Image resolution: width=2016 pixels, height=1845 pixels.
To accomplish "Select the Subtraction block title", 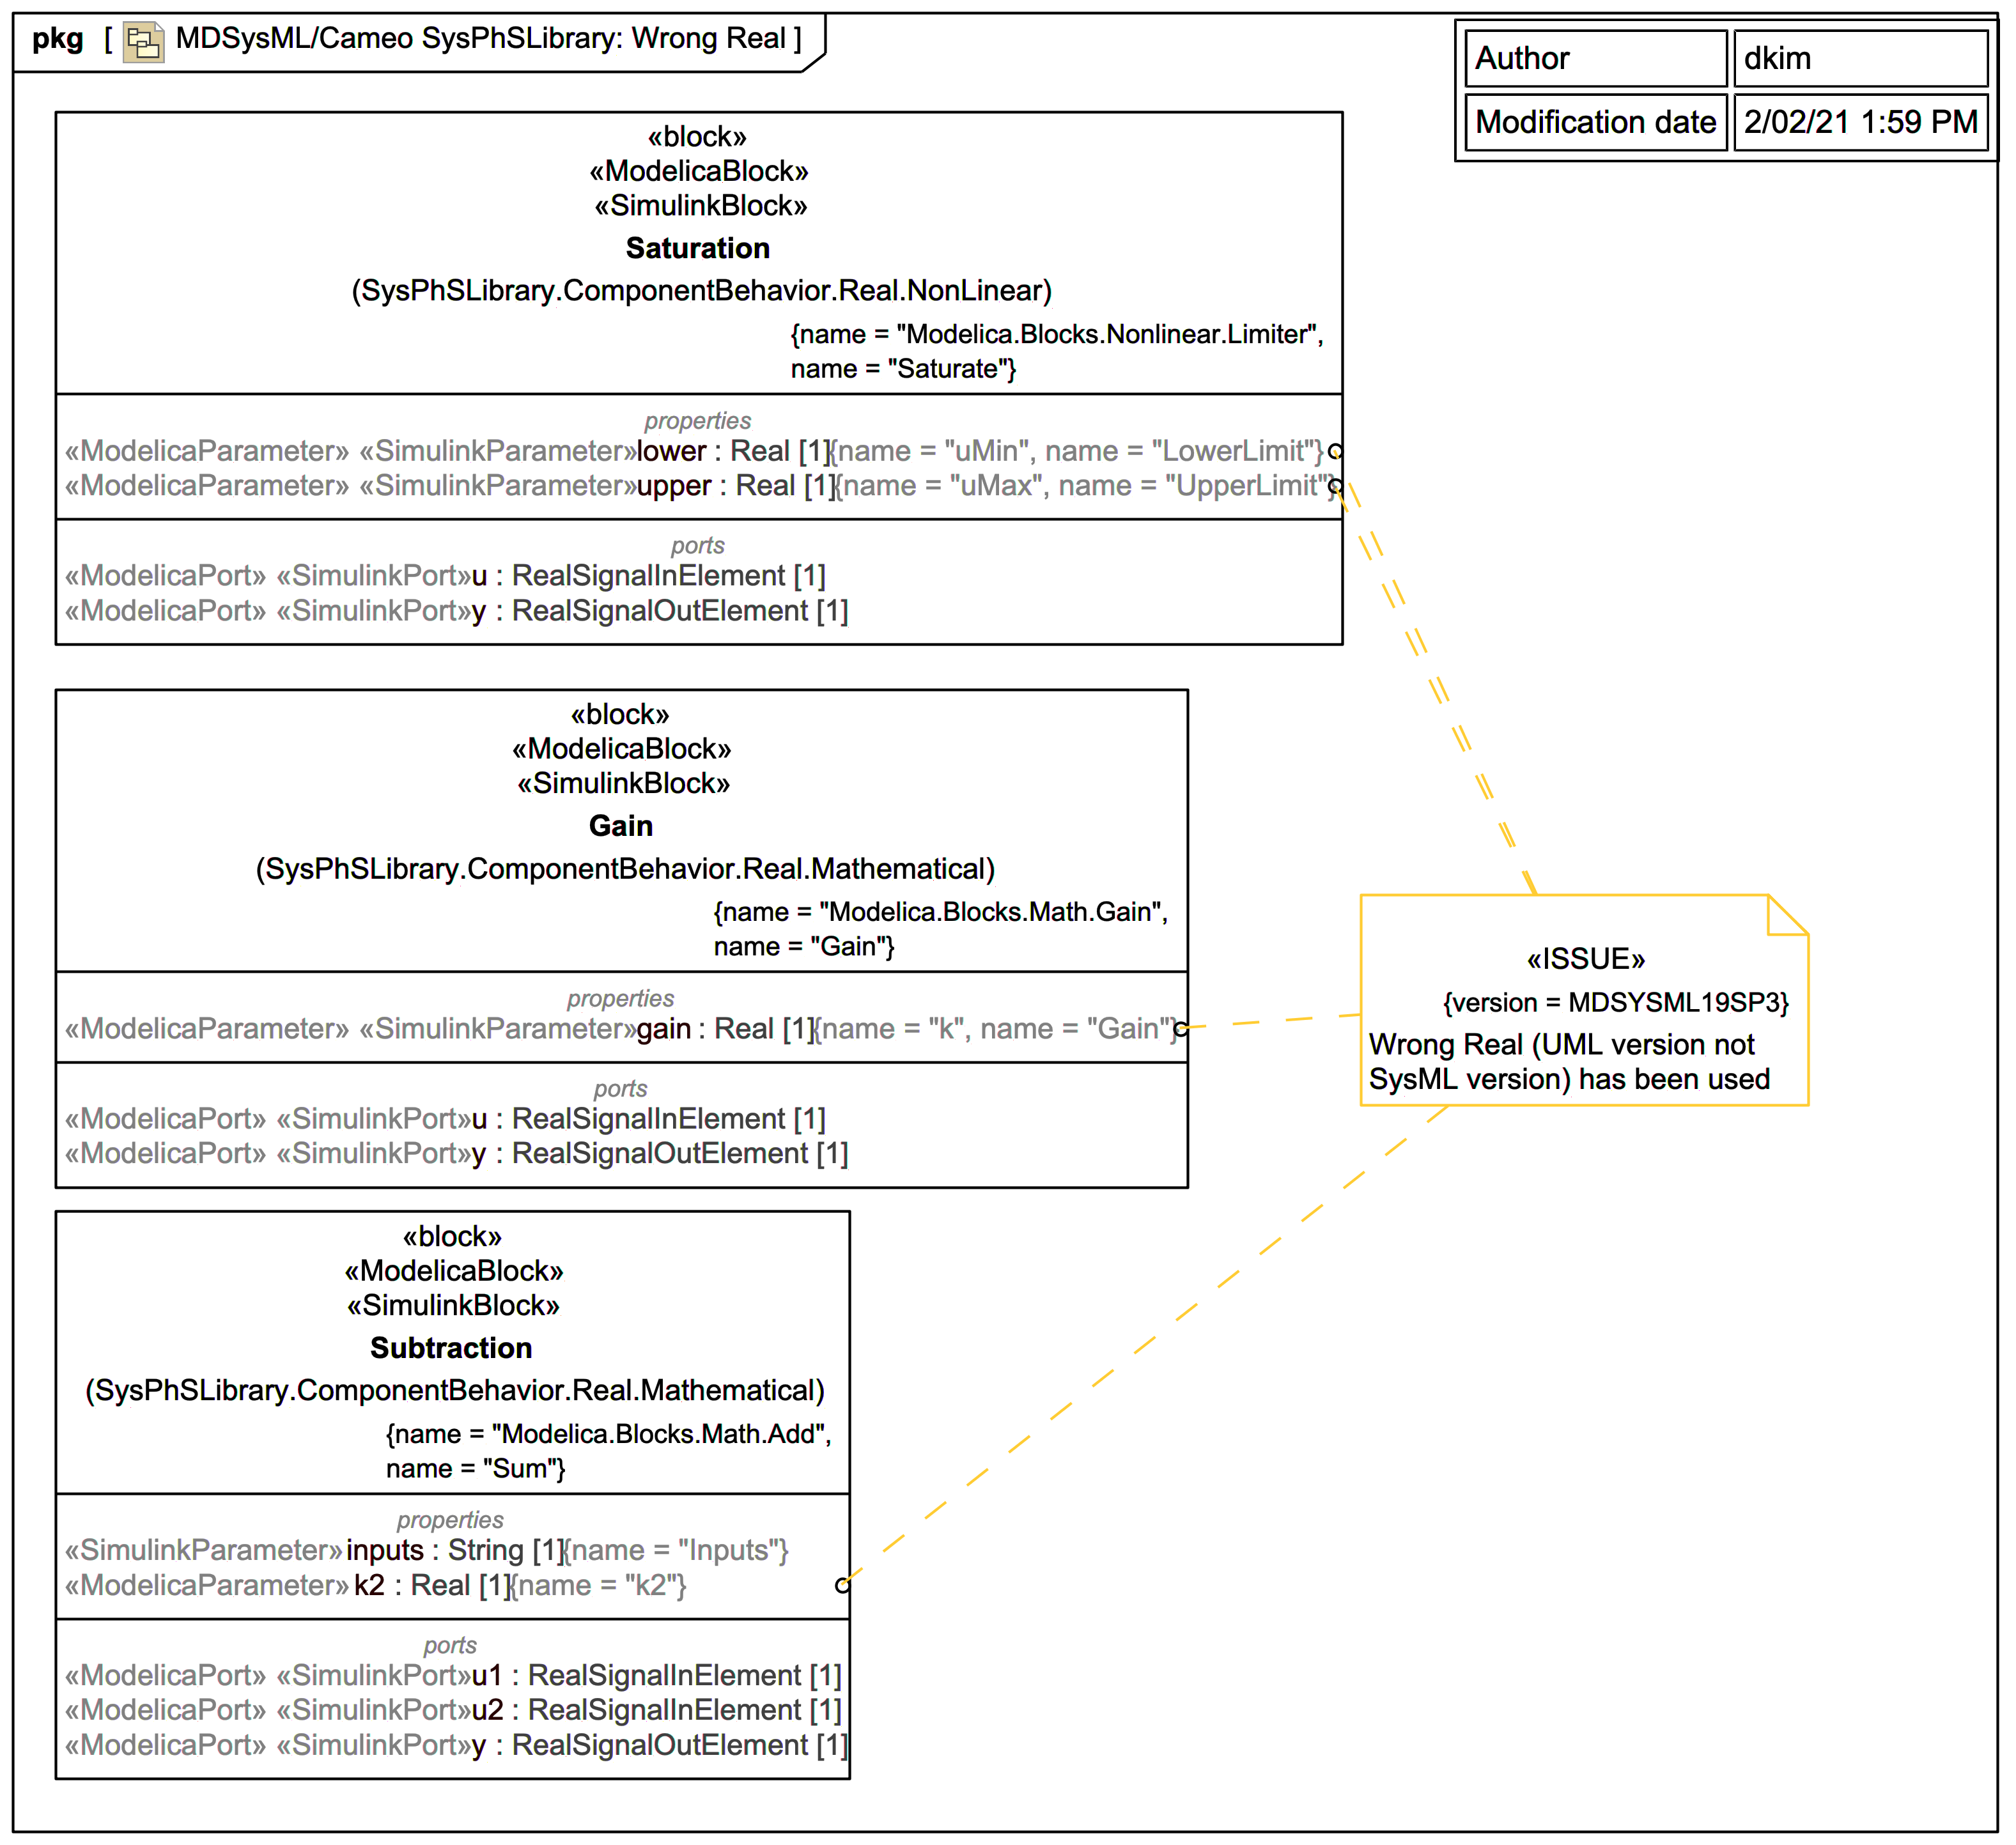I will click(451, 1348).
